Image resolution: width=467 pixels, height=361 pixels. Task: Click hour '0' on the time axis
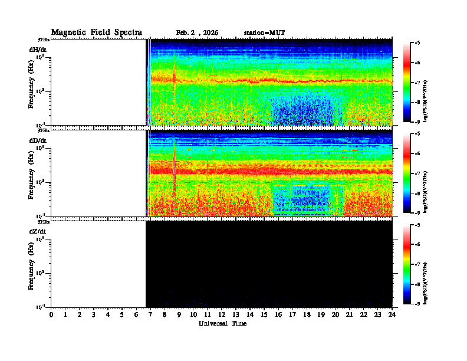coord(51,315)
